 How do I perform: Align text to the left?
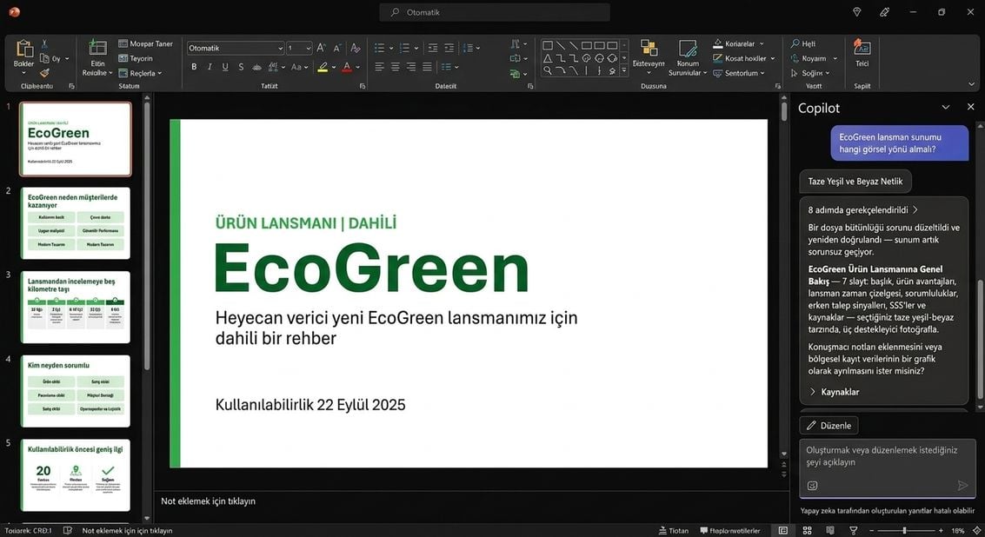click(379, 67)
